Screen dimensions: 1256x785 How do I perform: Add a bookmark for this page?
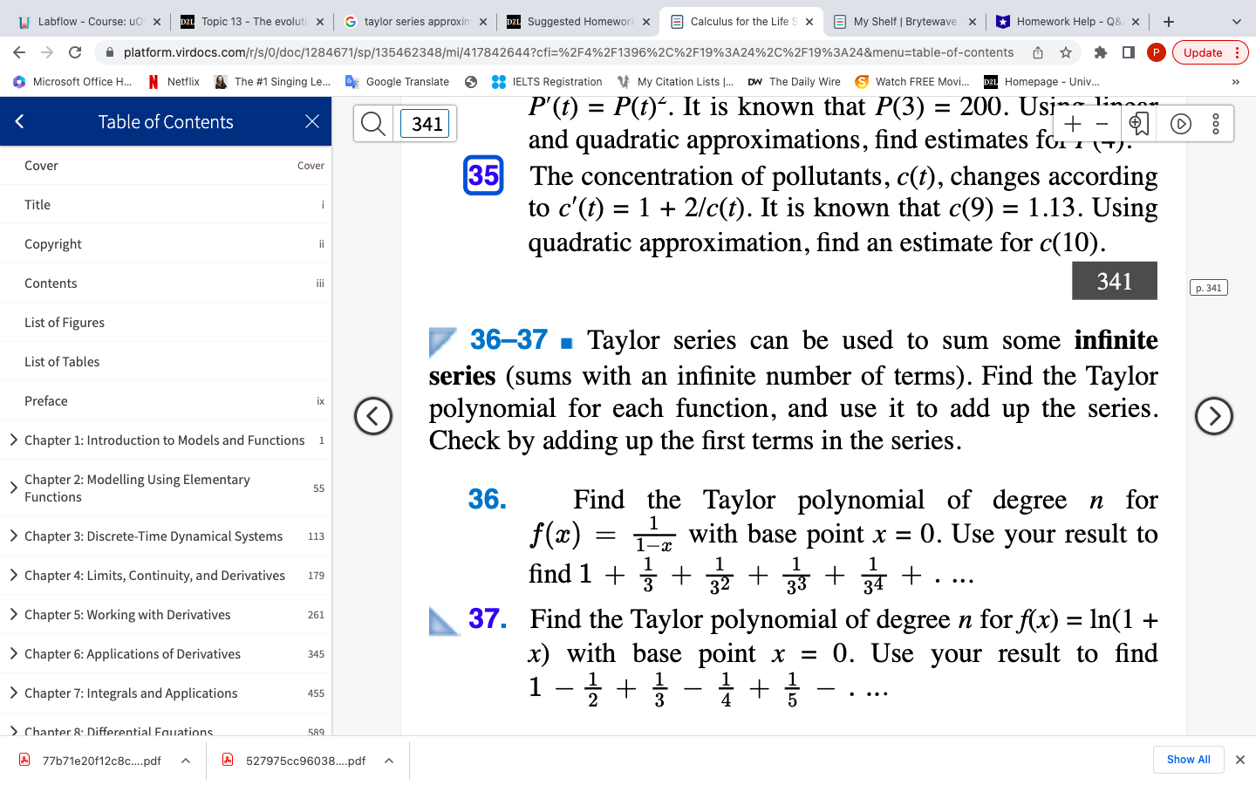click(x=1140, y=124)
